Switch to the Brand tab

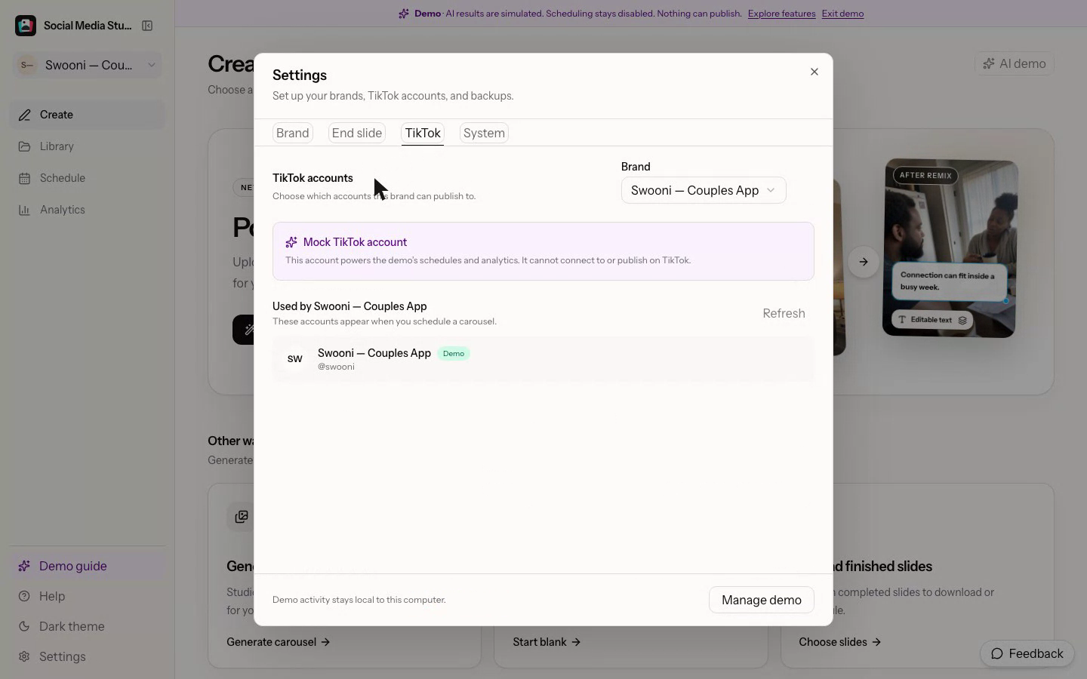(x=293, y=133)
